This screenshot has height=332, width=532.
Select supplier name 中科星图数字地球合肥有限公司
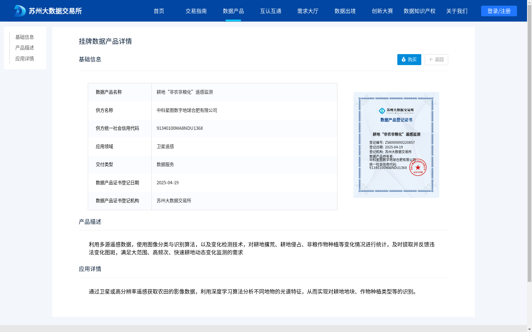tap(187, 110)
